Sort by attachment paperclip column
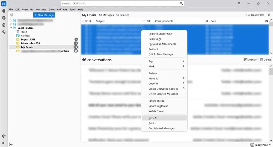The height and width of the screenshot is (147, 273). (x=90, y=21)
